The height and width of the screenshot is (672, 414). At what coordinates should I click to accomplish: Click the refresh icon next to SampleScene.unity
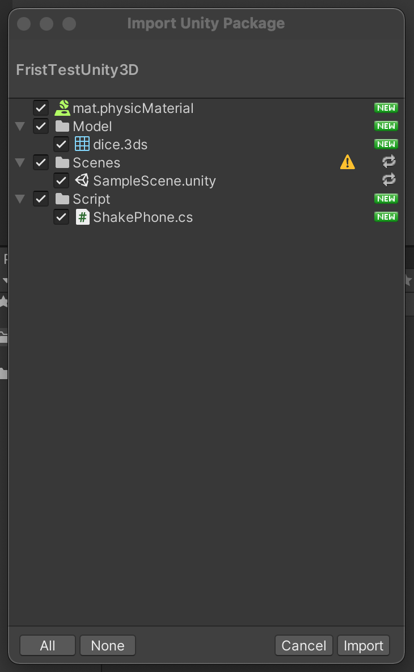pos(388,180)
